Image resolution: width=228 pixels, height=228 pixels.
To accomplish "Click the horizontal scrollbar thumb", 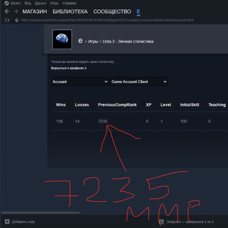I will click(40, 212).
